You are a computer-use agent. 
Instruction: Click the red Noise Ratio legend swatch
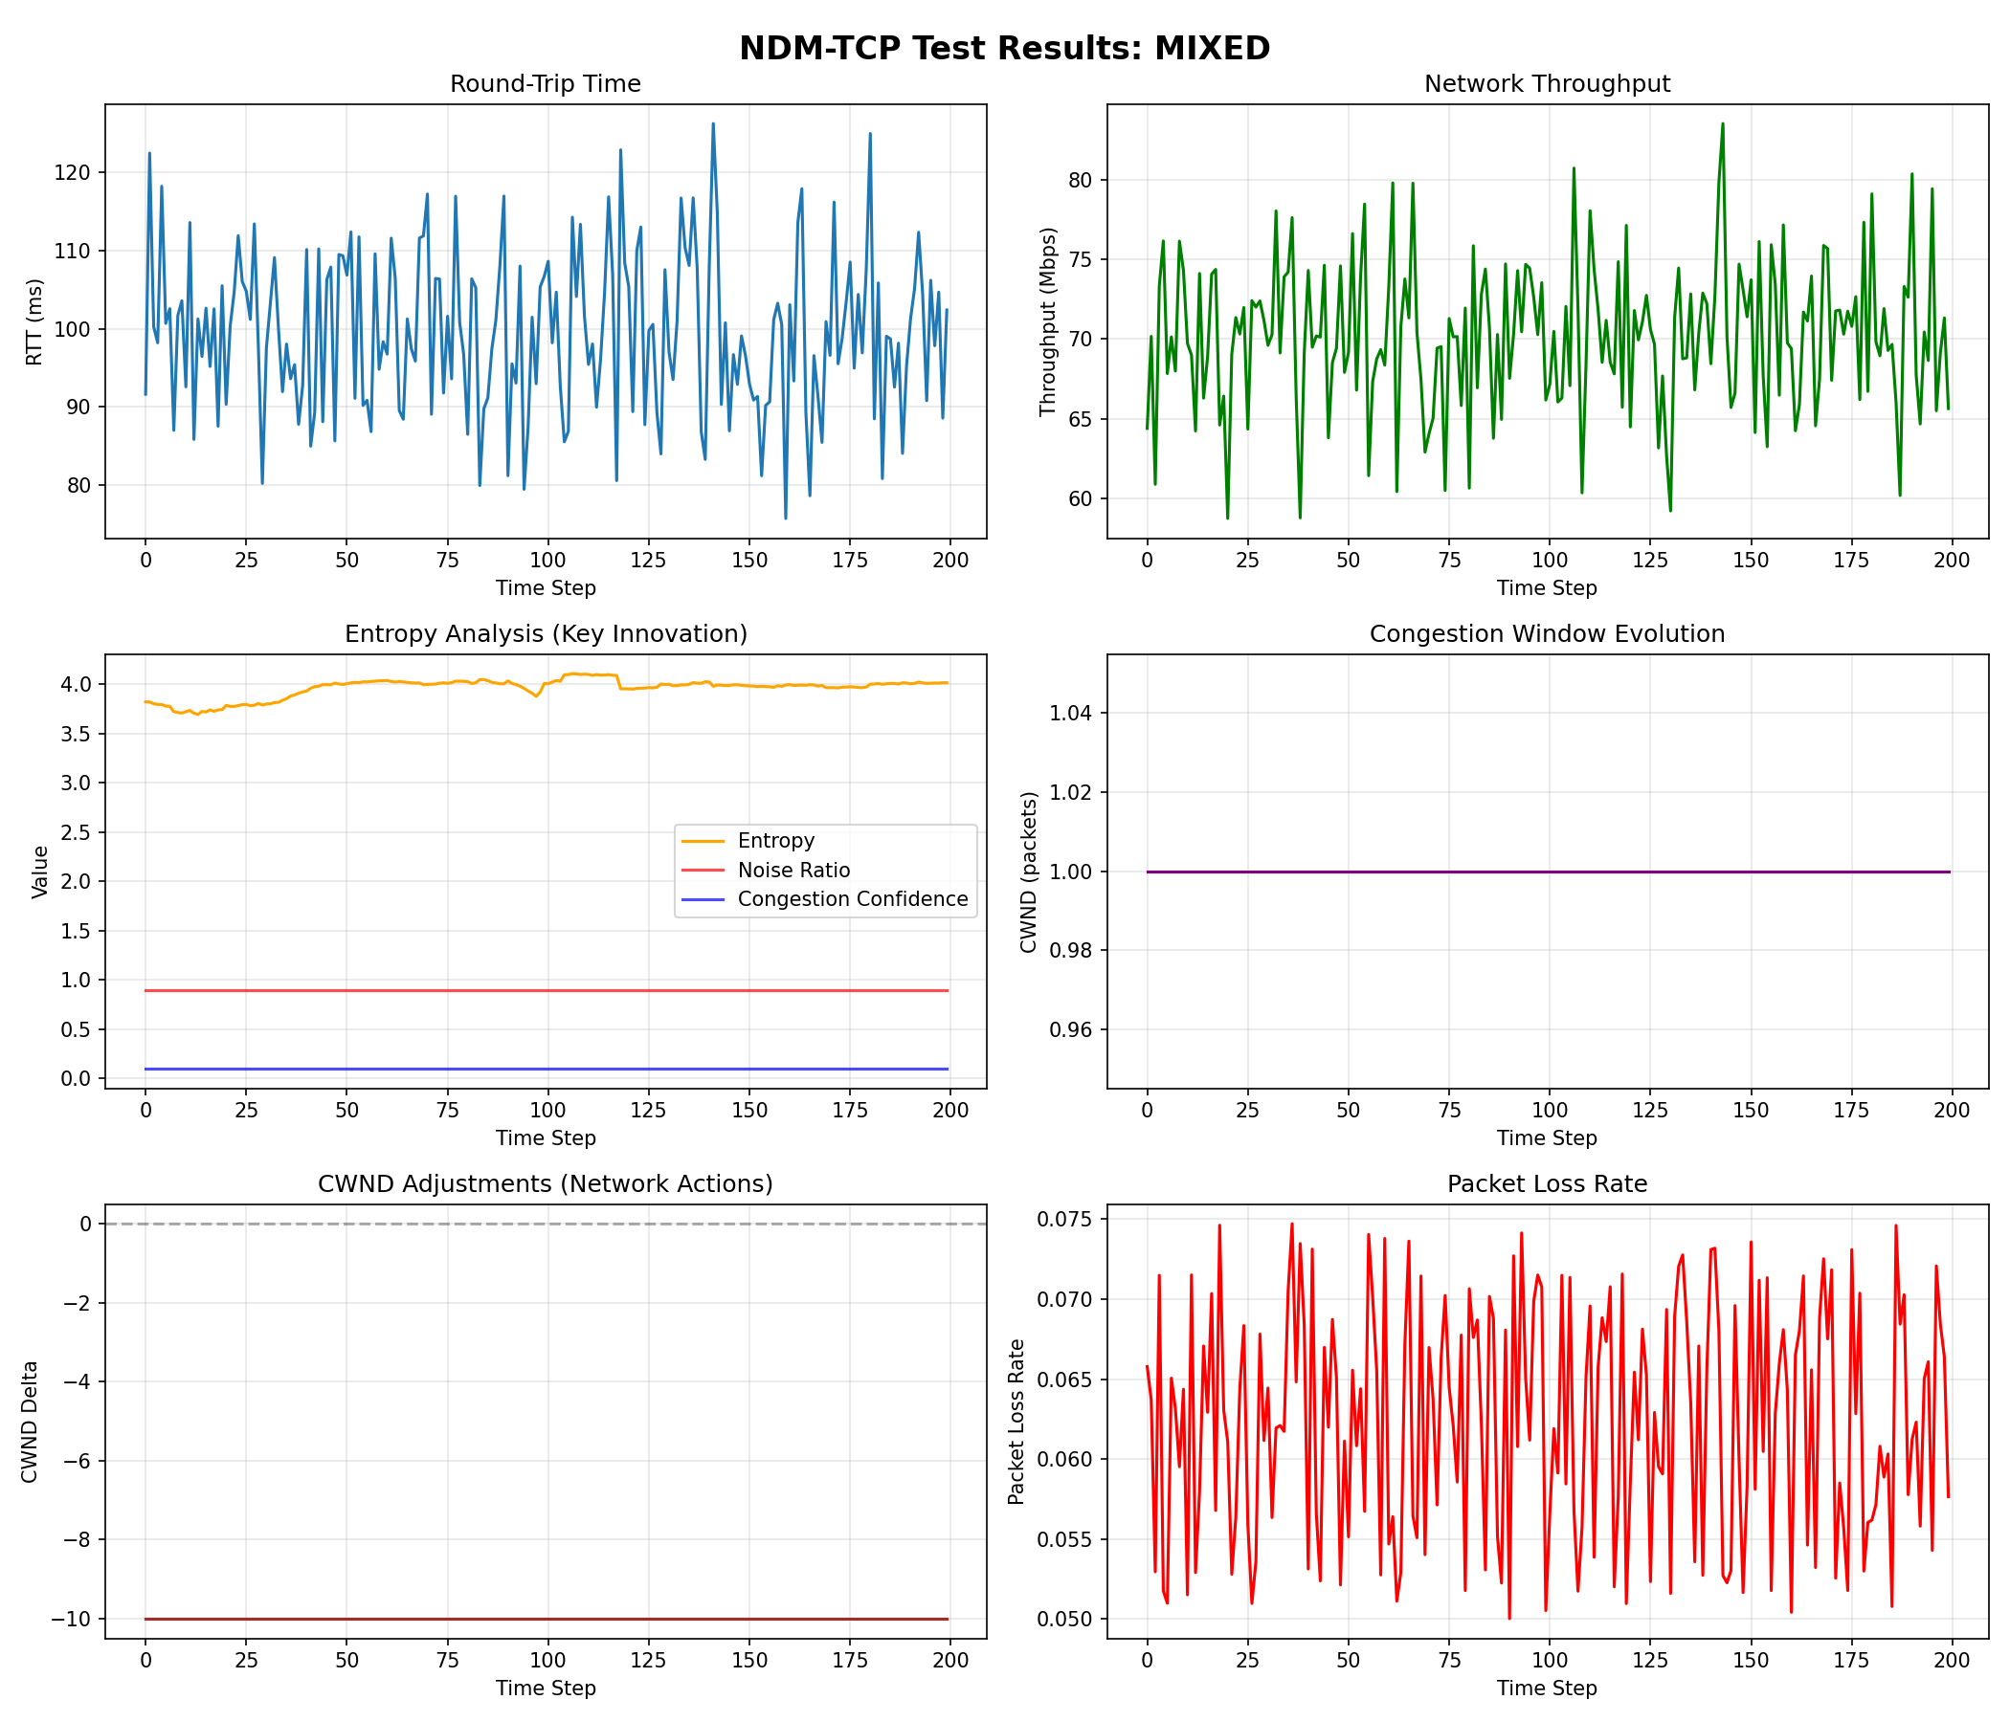(x=703, y=871)
